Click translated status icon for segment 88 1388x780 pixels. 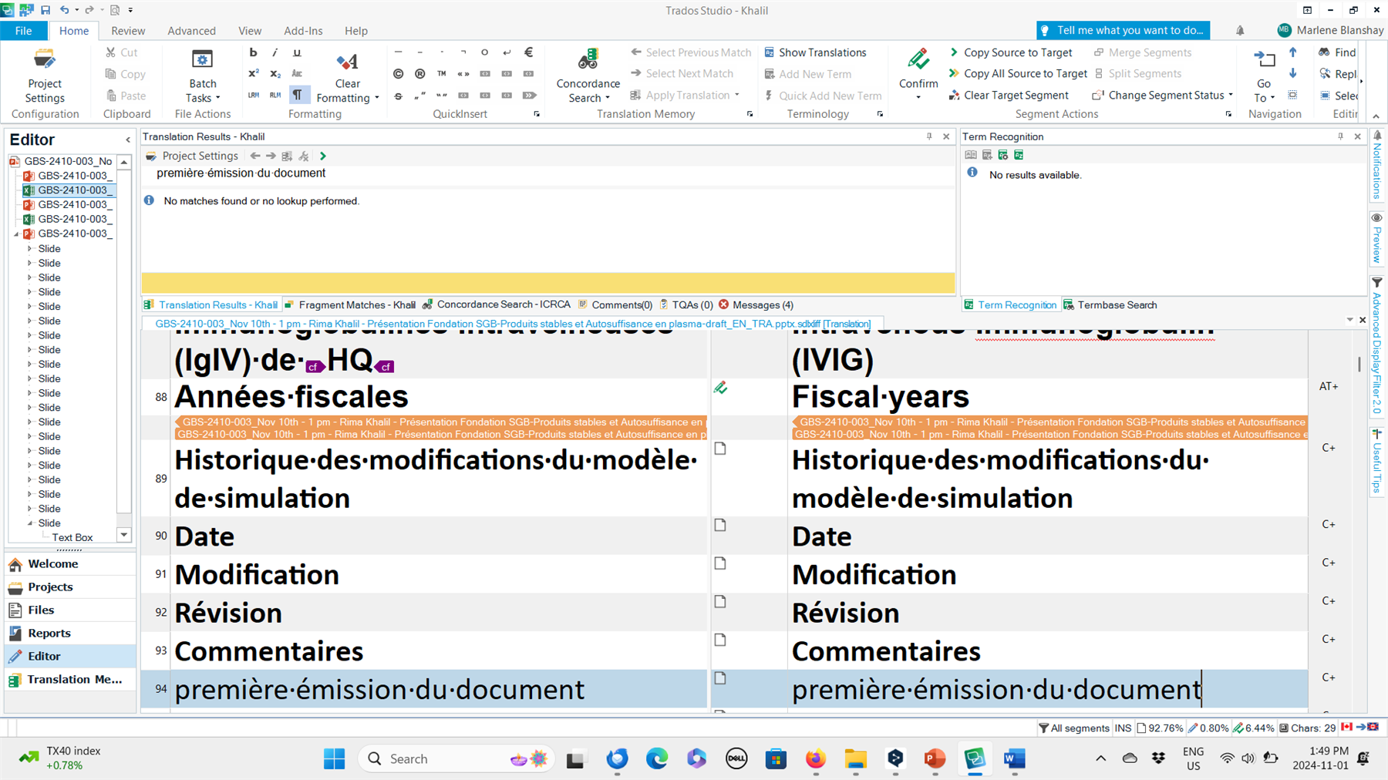coord(720,388)
